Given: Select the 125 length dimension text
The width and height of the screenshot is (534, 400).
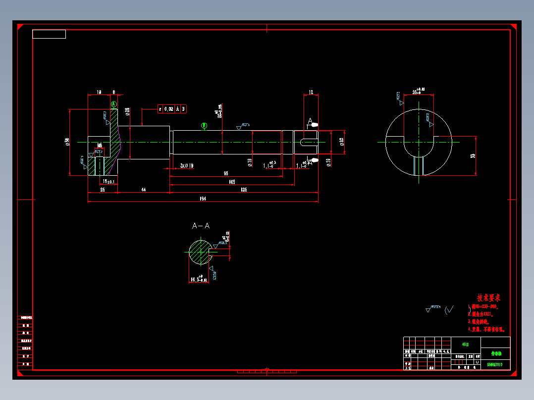Looking at the screenshot, I should [x=244, y=190].
